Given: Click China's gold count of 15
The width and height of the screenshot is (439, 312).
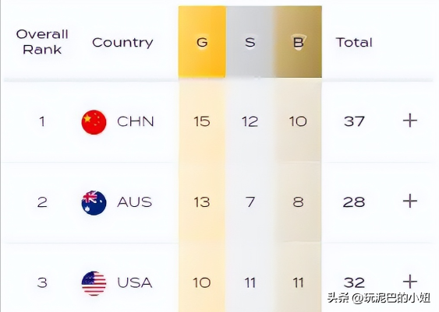Looking at the screenshot, I should (x=202, y=122).
